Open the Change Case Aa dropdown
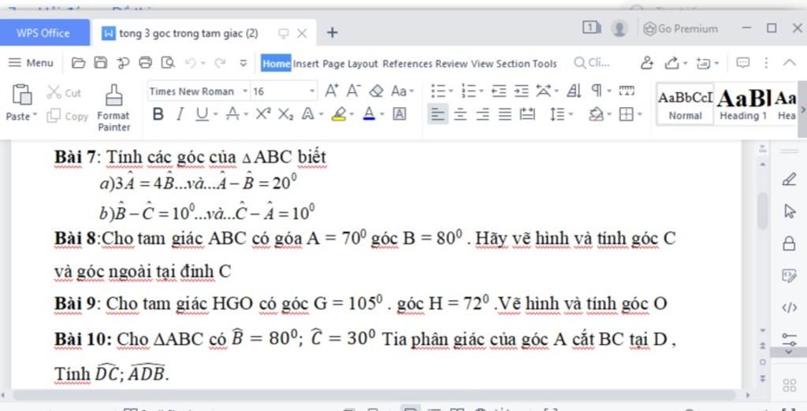This screenshot has height=411, width=807. pyautogui.click(x=403, y=91)
